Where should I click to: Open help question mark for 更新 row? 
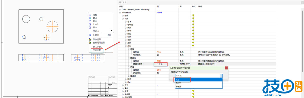pos(193,43)
